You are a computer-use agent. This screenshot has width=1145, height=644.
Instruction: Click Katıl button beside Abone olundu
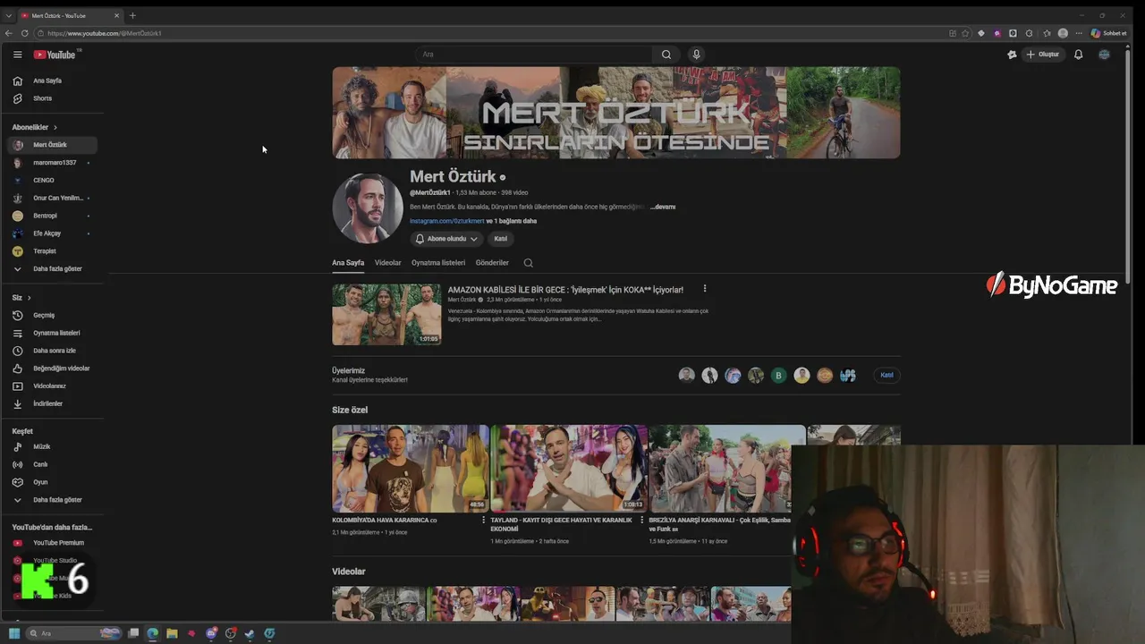pos(501,239)
